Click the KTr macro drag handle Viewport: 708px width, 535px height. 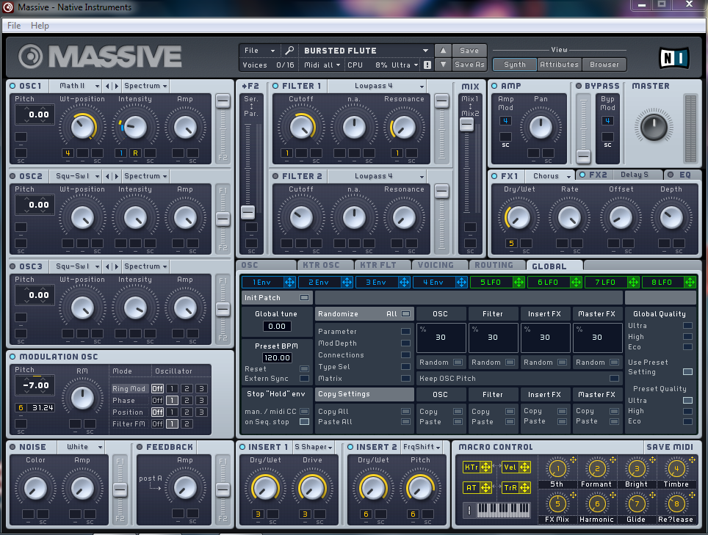coord(486,467)
